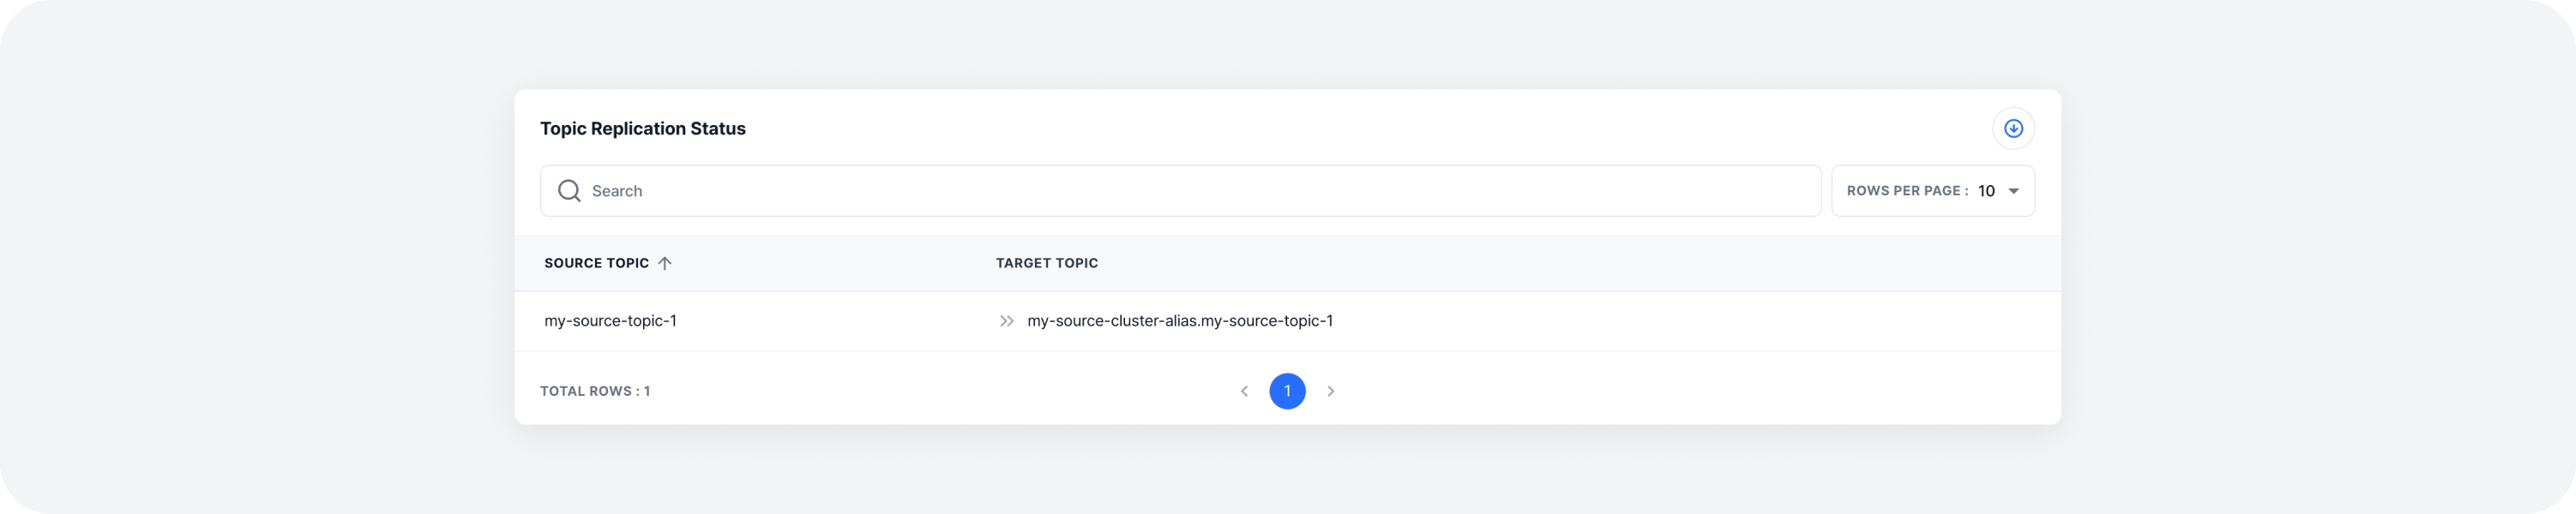The image size is (2576, 514).
Task: Click my-source-cluster-alias.my-source-topic-1 target topic
Action: pyautogui.click(x=1181, y=320)
